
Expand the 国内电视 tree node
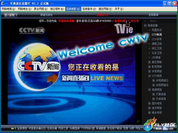[149, 103]
